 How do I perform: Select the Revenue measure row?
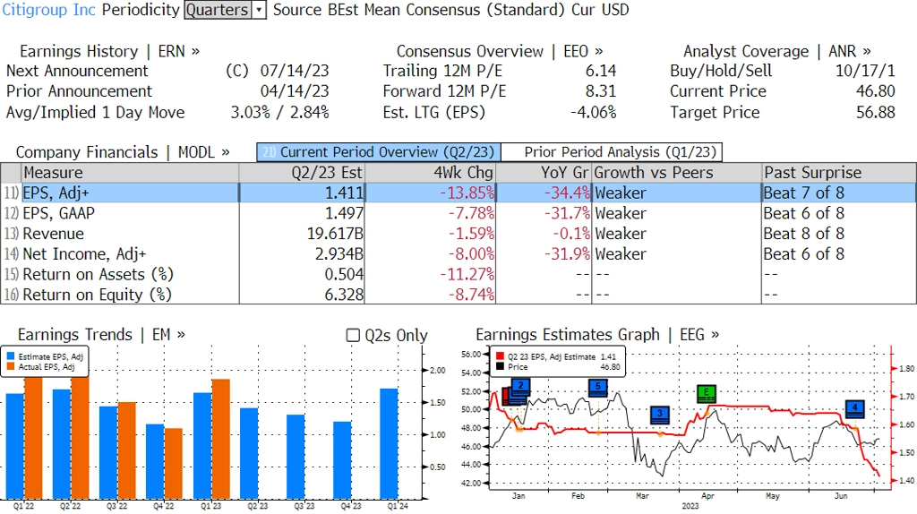click(x=458, y=234)
